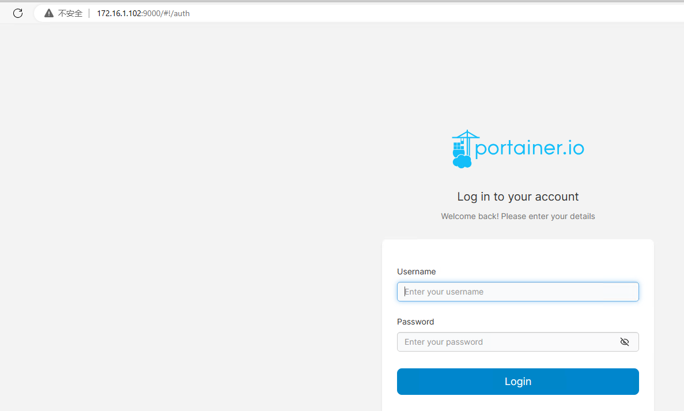The image size is (684, 411).
Task: Focus the Username input field
Action: tap(518, 292)
